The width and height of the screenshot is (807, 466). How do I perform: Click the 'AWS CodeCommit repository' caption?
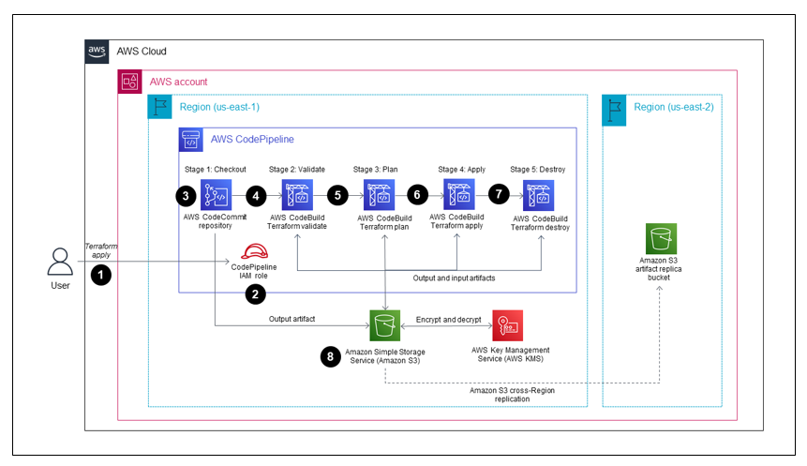216,221
